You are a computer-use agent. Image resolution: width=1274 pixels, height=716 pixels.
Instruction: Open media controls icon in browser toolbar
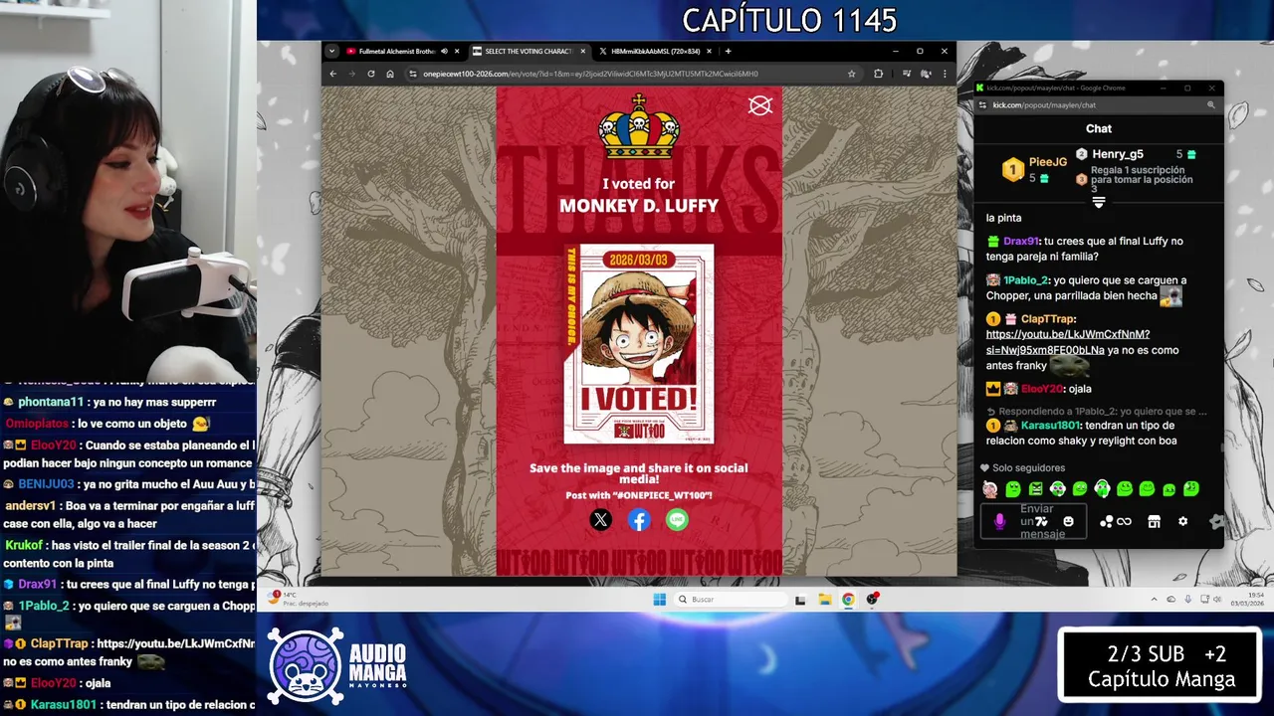click(x=907, y=74)
